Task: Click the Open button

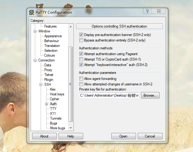Action: click(124, 136)
